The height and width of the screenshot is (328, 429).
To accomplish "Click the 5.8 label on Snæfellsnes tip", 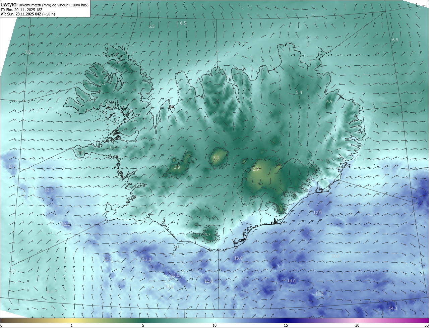I will 80,153.
